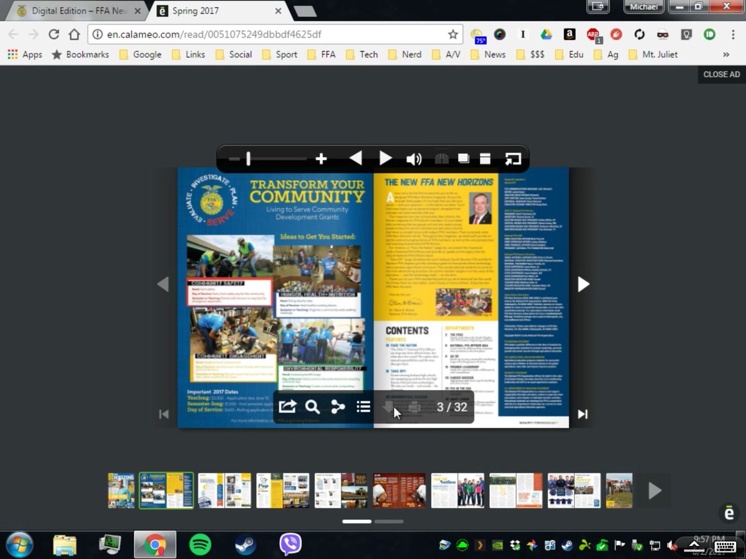746x559 pixels.
Task: Open the cover page thumbnail
Action: (x=121, y=491)
